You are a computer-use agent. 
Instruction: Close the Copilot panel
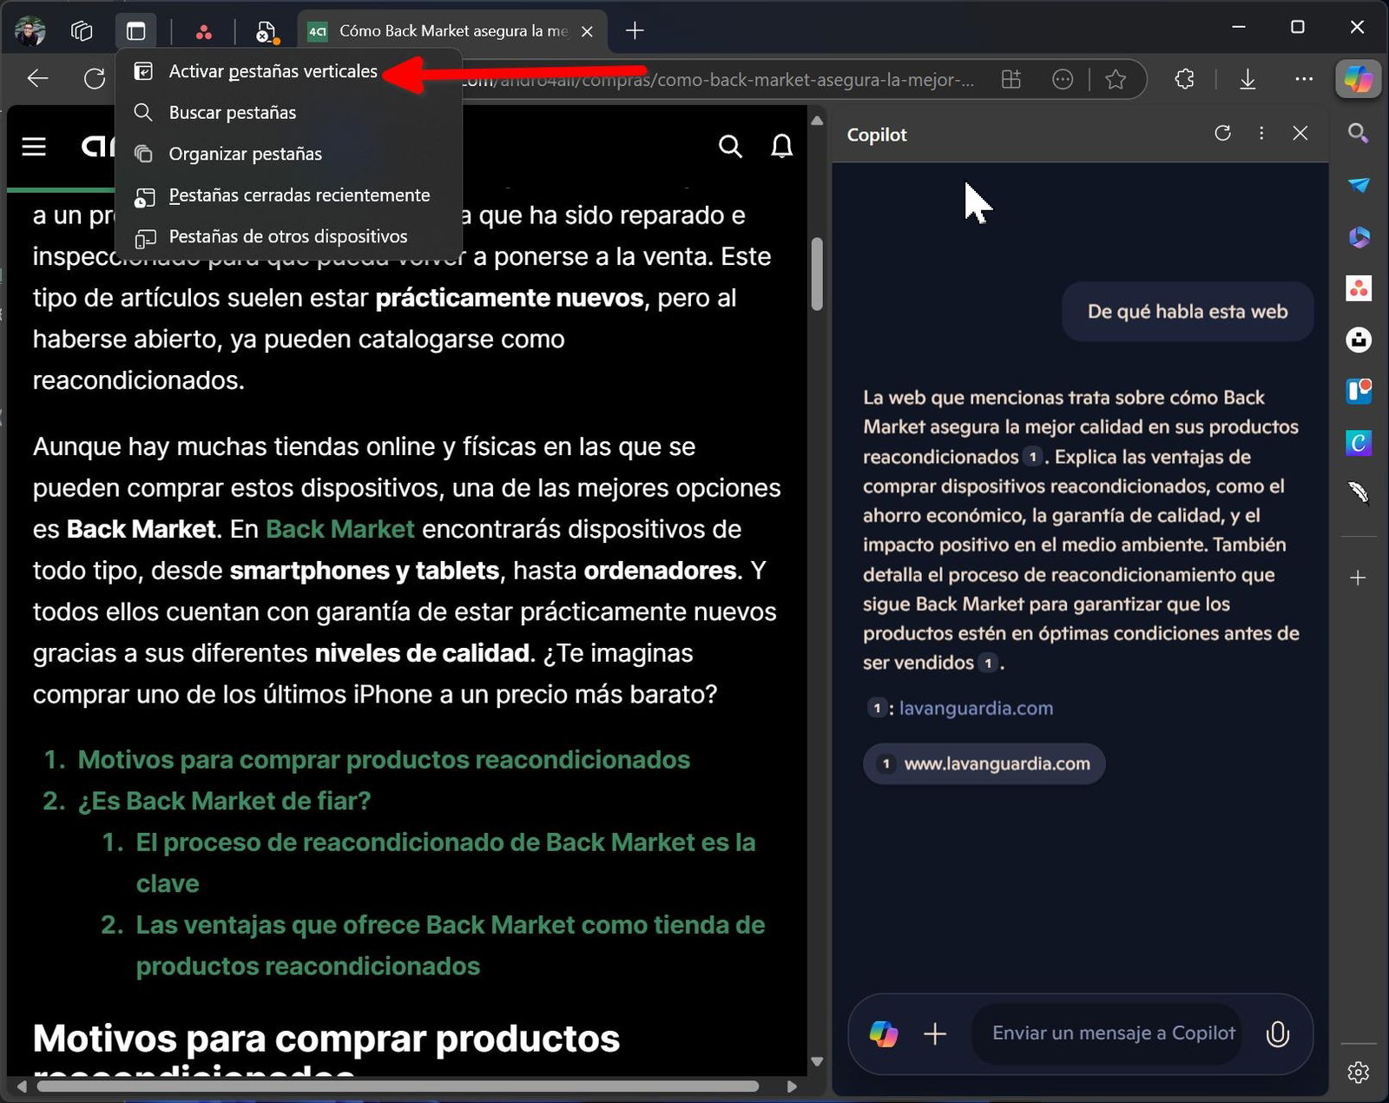(x=1300, y=133)
